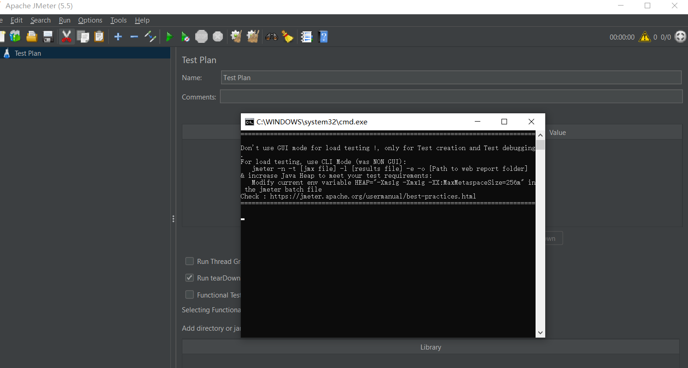The width and height of the screenshot is (688, 368).
Task: Close the cmd.exe window
Action: [531, 122]
